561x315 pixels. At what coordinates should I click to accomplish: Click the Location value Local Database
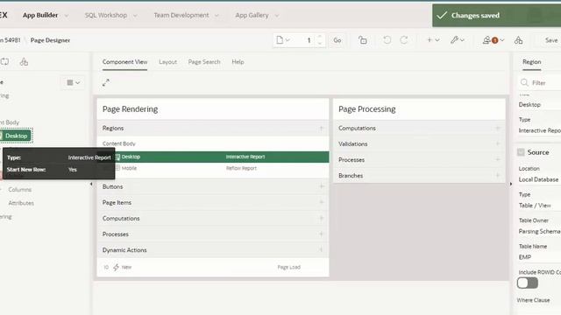538,179
